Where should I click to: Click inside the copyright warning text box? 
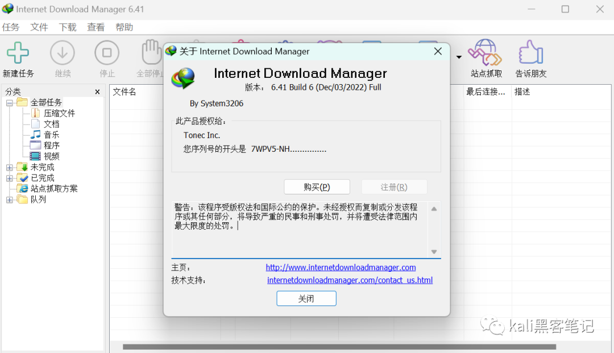click(x=300, y=229)
